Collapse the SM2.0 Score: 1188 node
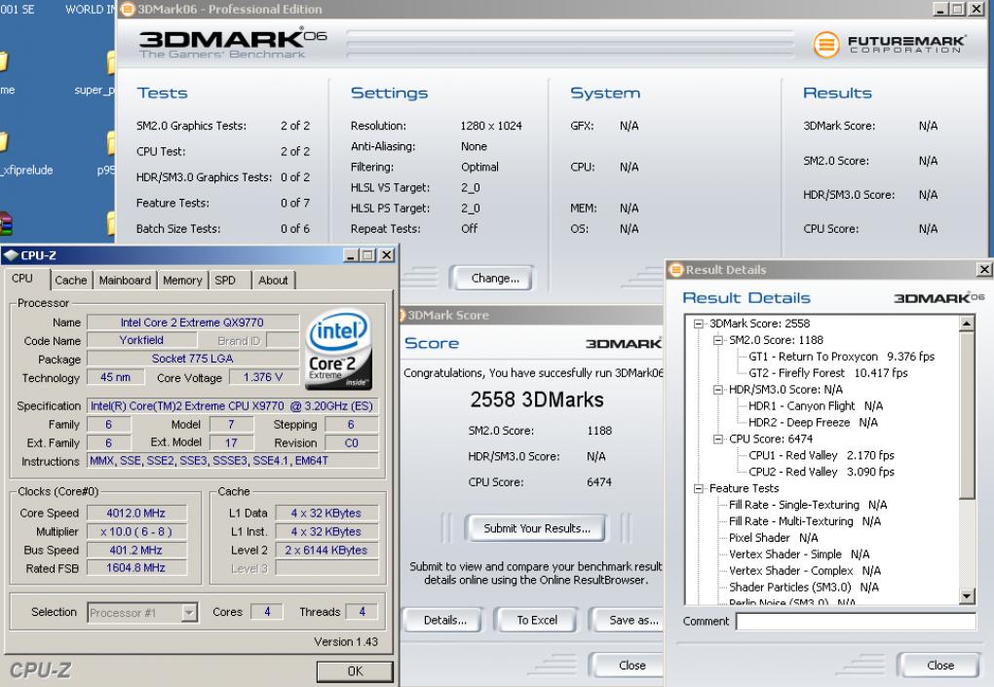This screenshot has height=687, width=994. [718, 340]
